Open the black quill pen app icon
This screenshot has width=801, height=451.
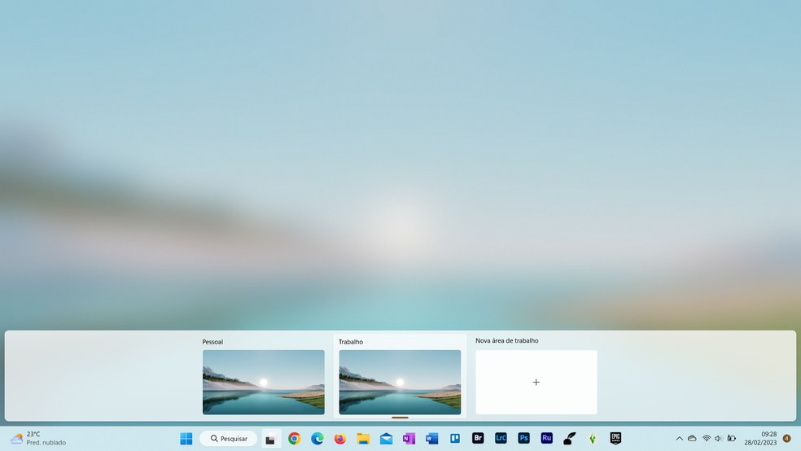click(570, 438)
